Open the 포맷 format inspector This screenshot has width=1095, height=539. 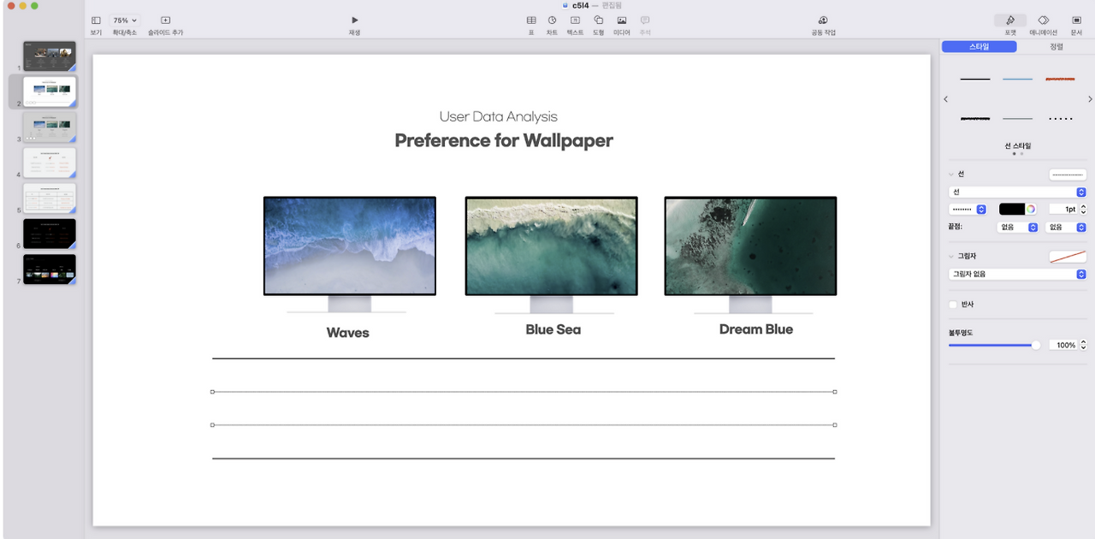[1010, 21]
